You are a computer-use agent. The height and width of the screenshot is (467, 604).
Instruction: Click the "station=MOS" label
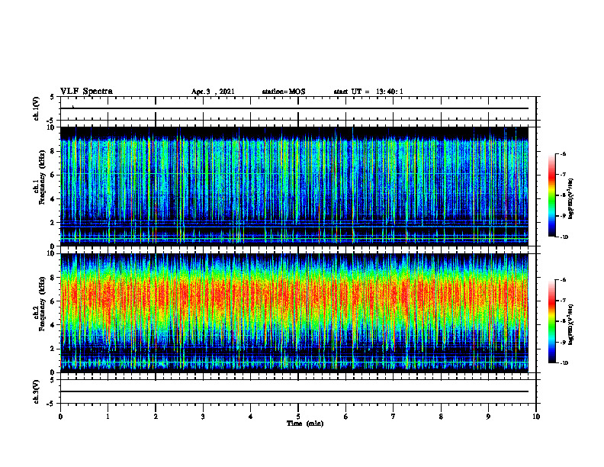(284, 92)
